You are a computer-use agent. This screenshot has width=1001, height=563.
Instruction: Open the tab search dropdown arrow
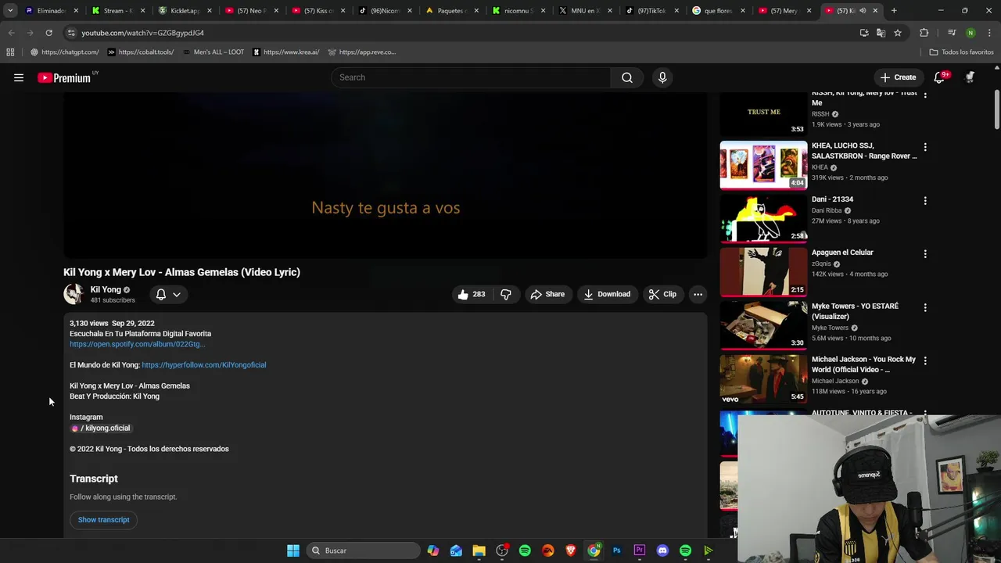tap(10, 11)
